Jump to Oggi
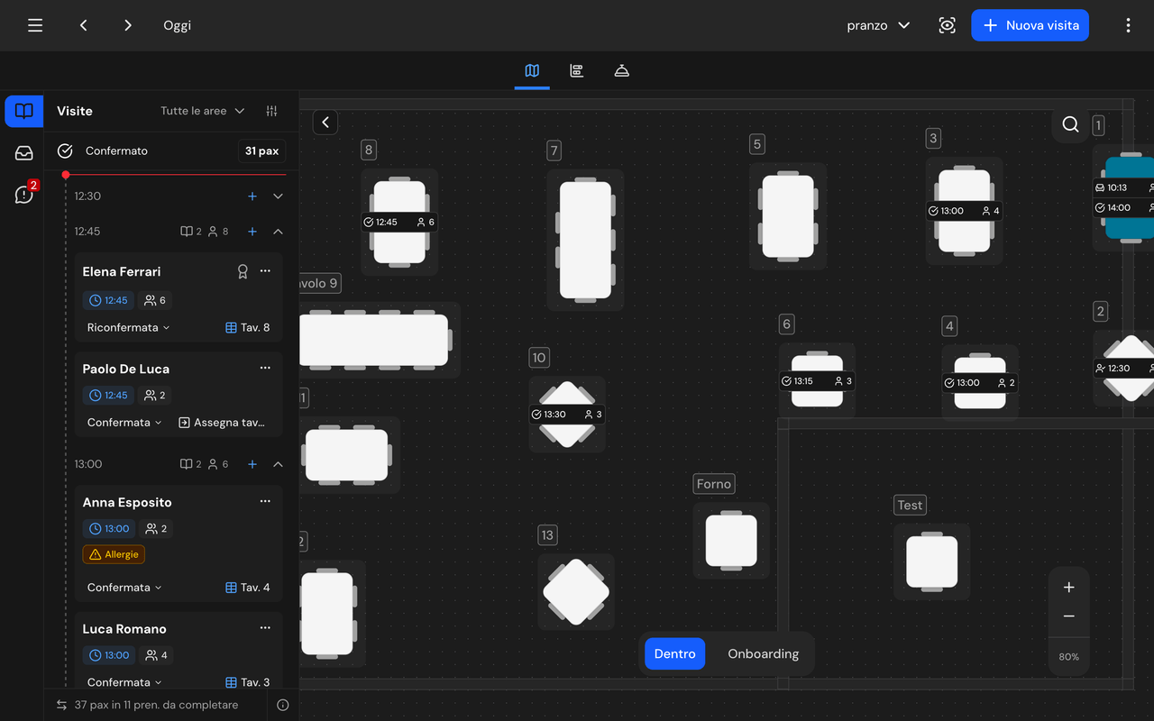This screenshot has height=721, width=1154. tap(177, 25)
